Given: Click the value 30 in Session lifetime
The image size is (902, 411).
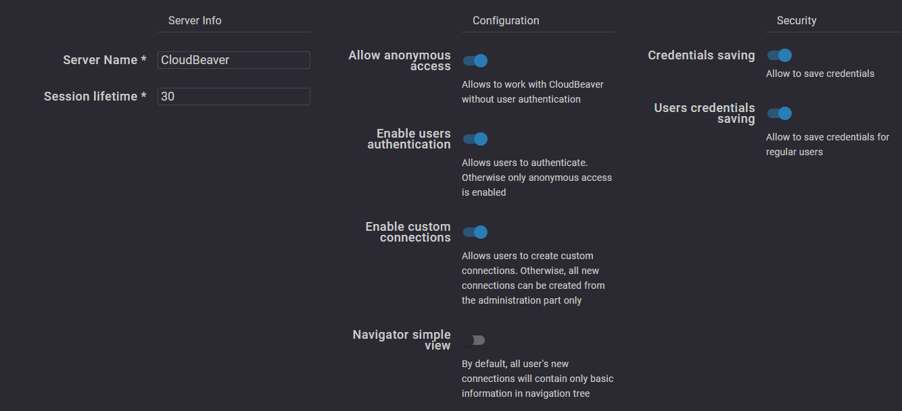Looking at the screenshot, I should [x=166, y=97].
